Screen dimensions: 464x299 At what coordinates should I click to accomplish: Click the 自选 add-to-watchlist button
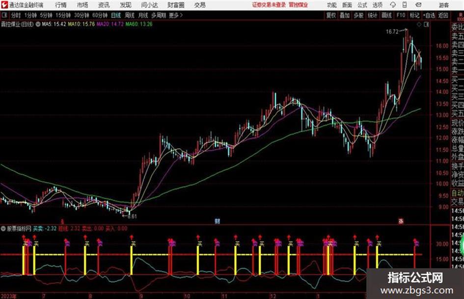tap(429, 15)
